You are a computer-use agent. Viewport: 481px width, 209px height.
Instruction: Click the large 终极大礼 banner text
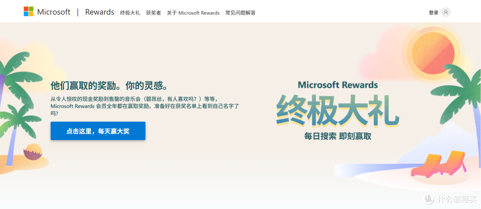click(x=338, y=111)
